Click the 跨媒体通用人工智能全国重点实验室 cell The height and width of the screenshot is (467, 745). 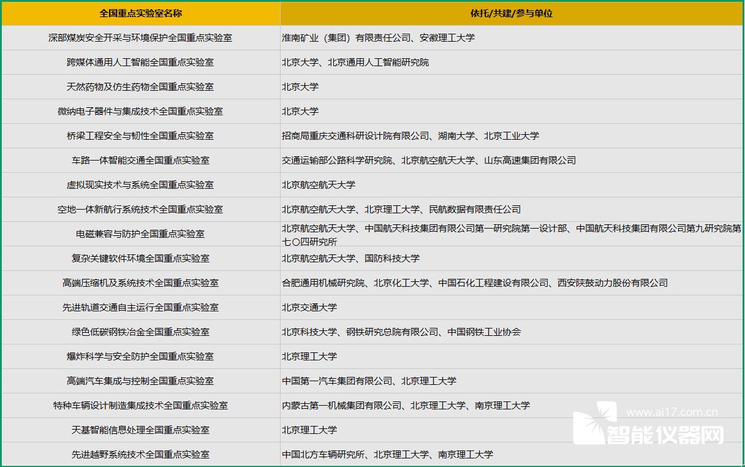[140, 62]
